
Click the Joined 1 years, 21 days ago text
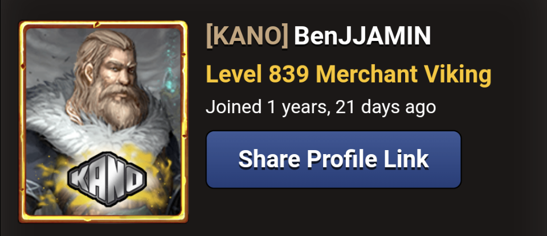coord(321,107)
